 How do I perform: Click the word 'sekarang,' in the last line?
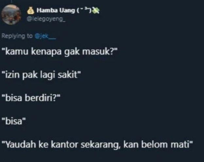click(101, 145)
